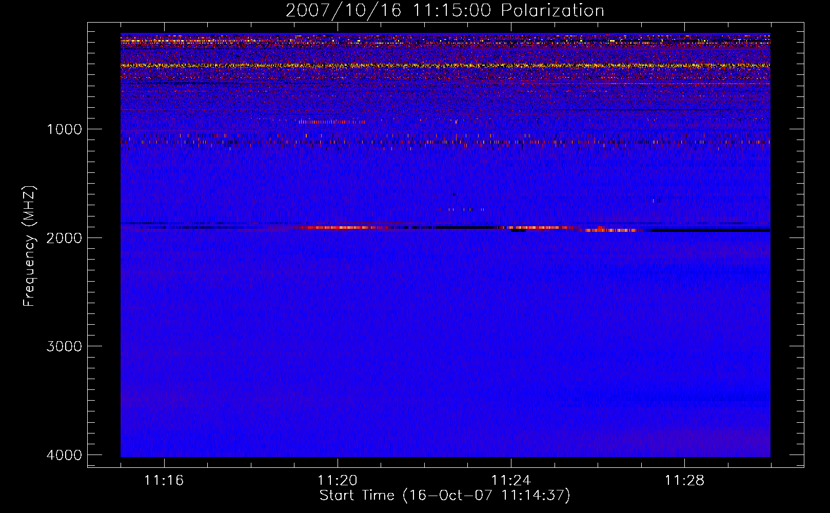Image resolution: width=830 pixels, height=513 pixels.
Task: Click the '4000' frequency tick label
Action: 64,455
